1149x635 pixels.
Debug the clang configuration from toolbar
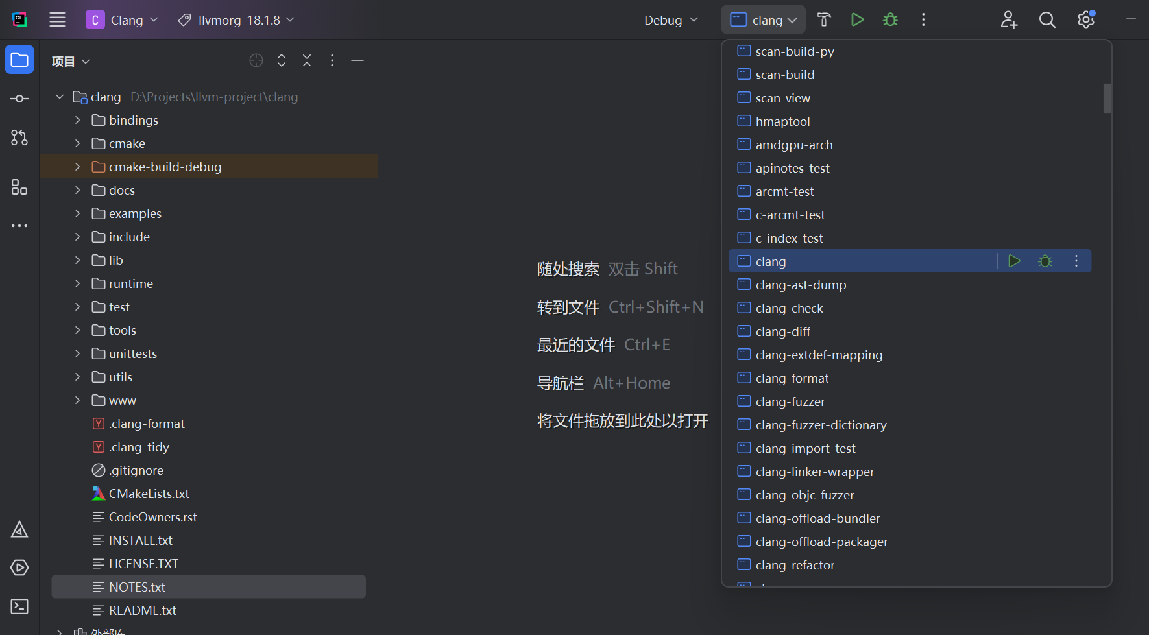click(890, 19)
